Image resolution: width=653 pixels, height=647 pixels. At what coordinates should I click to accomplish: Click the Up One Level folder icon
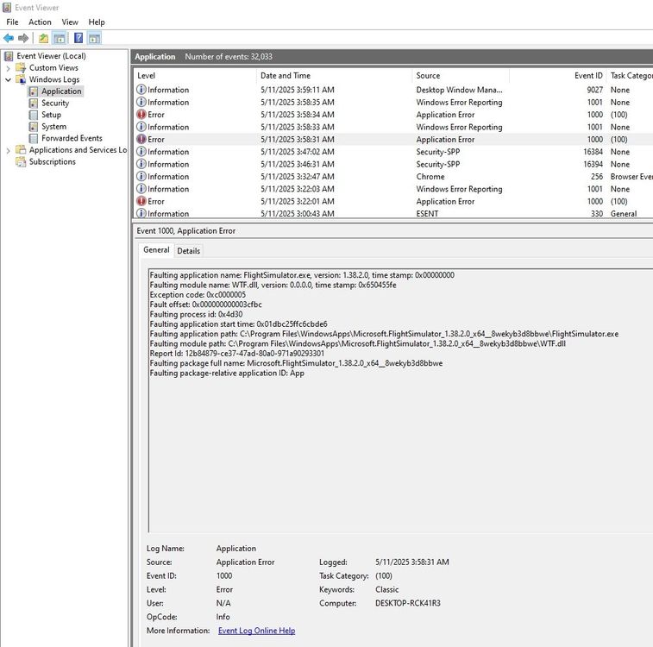click(43, 38)
